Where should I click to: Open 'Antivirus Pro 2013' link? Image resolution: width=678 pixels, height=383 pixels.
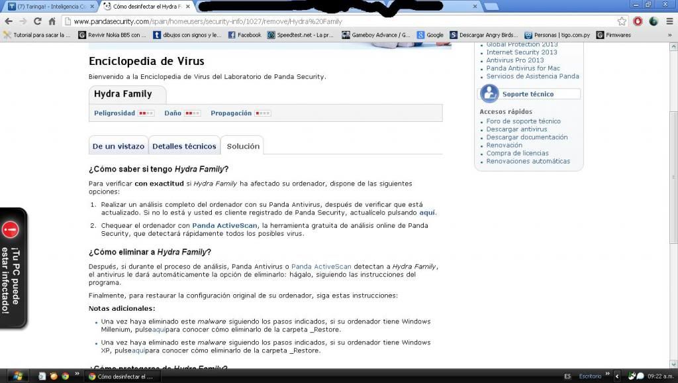click(x=515, y=60)
